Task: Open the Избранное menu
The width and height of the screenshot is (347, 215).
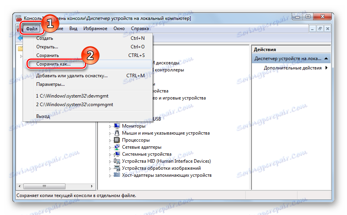Action: click(95, 28)
